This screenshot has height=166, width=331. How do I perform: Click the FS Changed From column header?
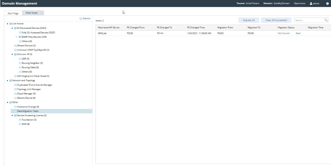click(x=140, y=27)
